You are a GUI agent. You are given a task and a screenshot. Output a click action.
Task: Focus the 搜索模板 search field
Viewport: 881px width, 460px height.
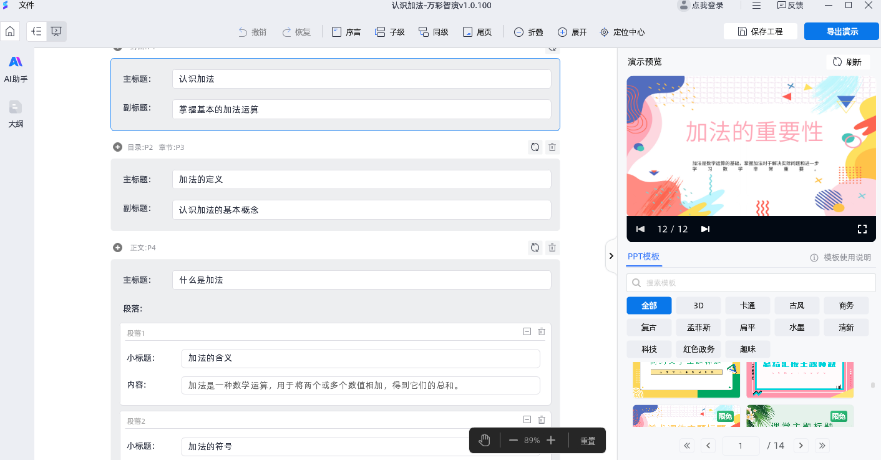[x=751, y=283]
